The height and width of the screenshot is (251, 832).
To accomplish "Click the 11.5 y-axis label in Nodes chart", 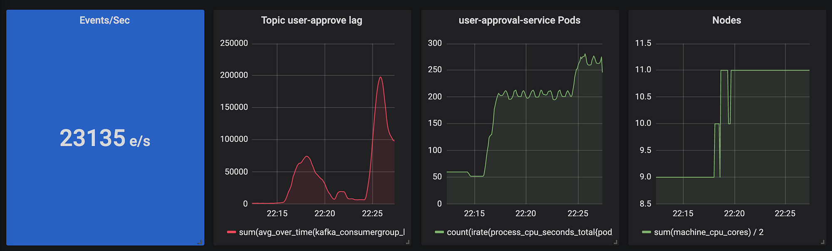I will (643, 43).
